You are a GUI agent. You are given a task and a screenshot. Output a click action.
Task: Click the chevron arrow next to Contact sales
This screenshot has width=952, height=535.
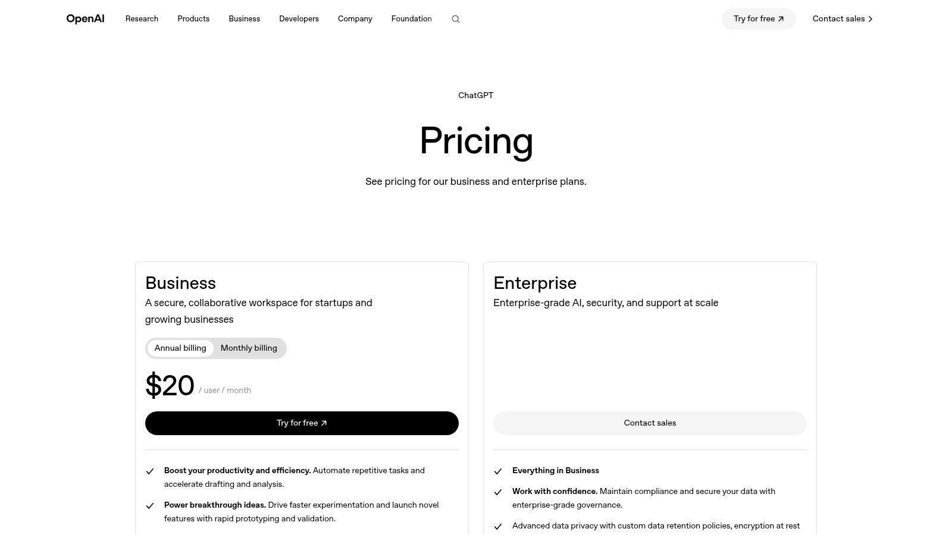coord(870,18)
